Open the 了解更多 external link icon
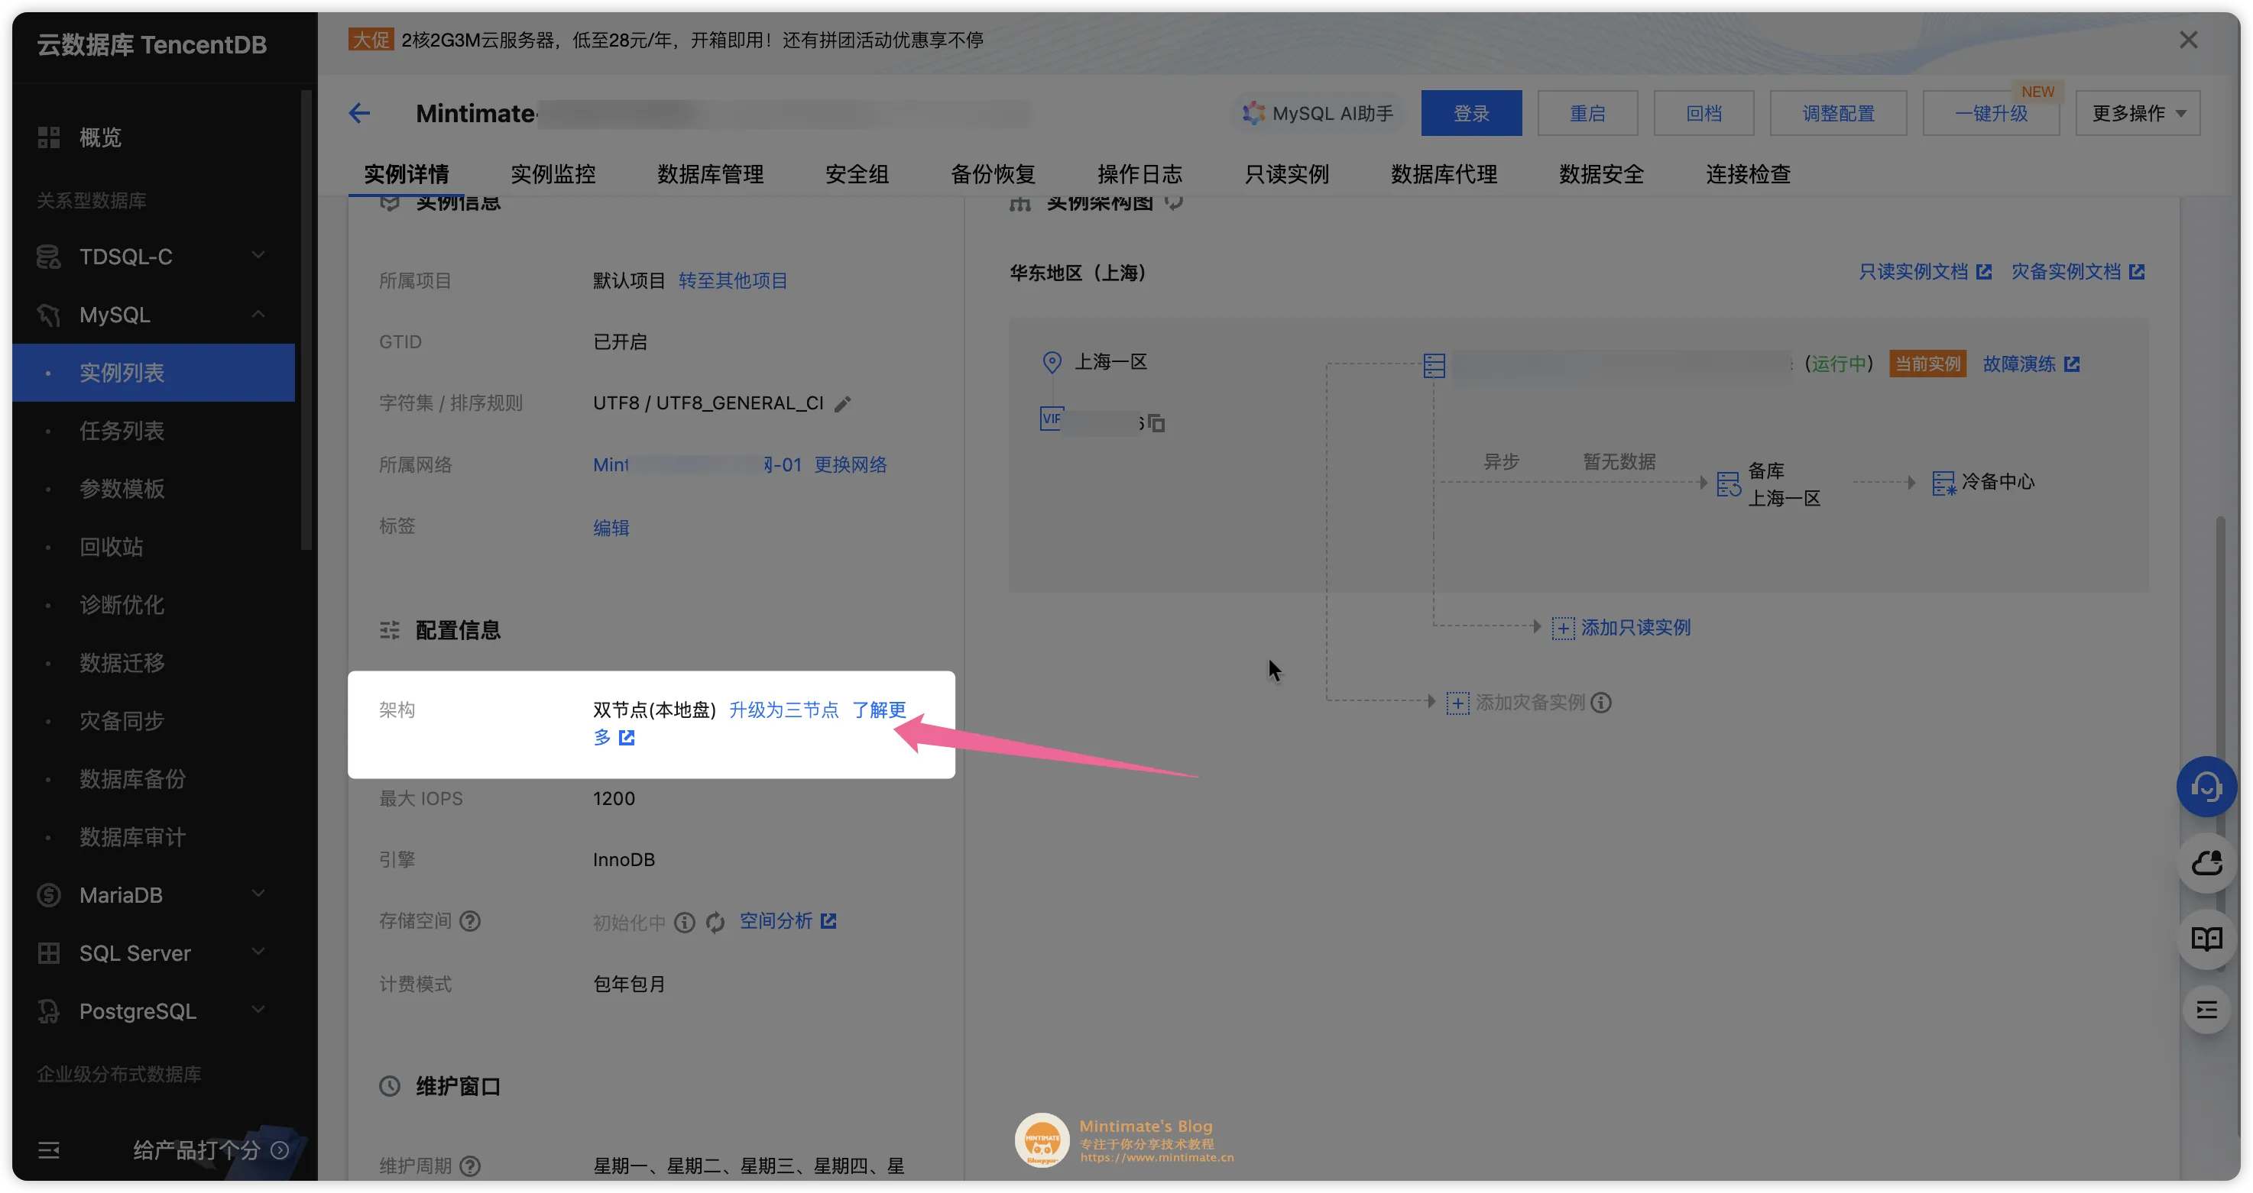The image size is (2253, 1193). (626, 737)
